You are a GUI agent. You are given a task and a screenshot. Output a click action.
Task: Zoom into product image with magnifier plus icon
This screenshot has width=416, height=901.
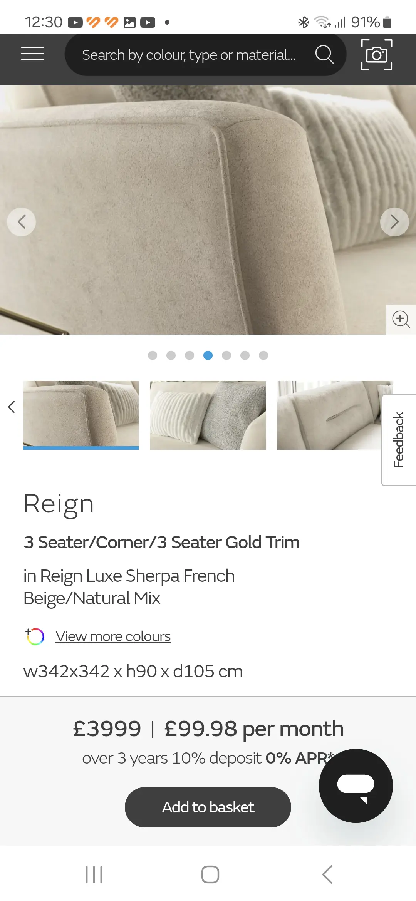pos(401,319)
